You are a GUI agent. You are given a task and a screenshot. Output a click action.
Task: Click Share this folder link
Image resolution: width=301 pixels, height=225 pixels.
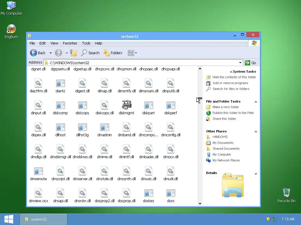click(x=224, y=119)
